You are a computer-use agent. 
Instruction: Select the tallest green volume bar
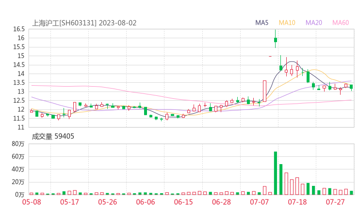click(x=276, y=173)
